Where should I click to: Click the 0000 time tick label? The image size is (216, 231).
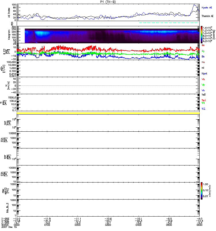point(17,225)
